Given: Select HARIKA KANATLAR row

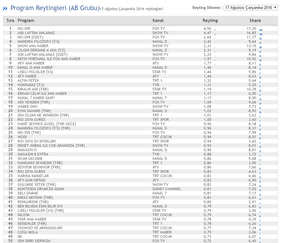Looking at the screenshot, I should pos(141,176).
